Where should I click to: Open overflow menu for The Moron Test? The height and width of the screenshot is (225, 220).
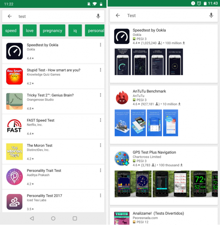pyautogui.click(x=100, y=145)
